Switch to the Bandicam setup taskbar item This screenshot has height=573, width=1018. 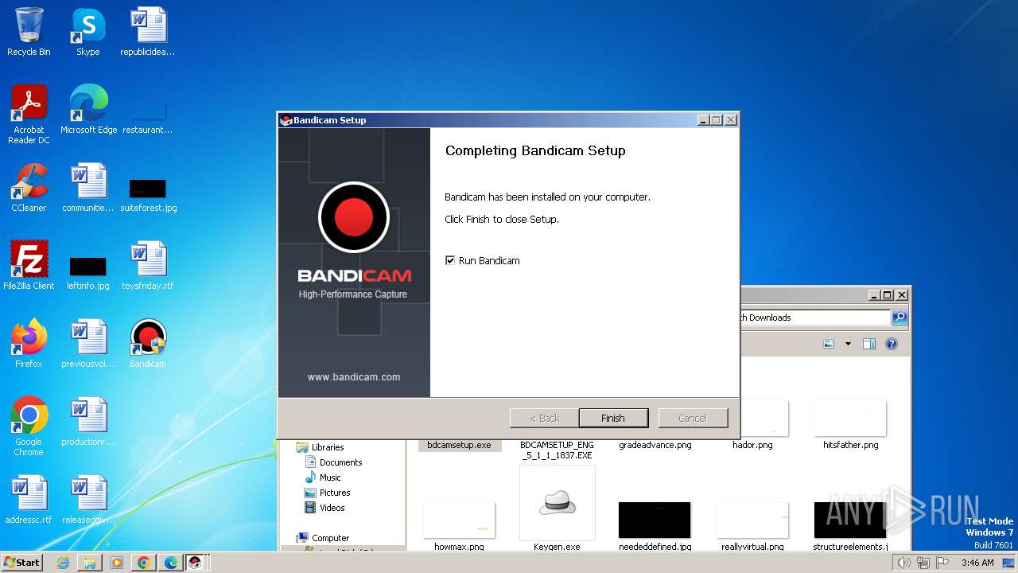click(195, 563)
